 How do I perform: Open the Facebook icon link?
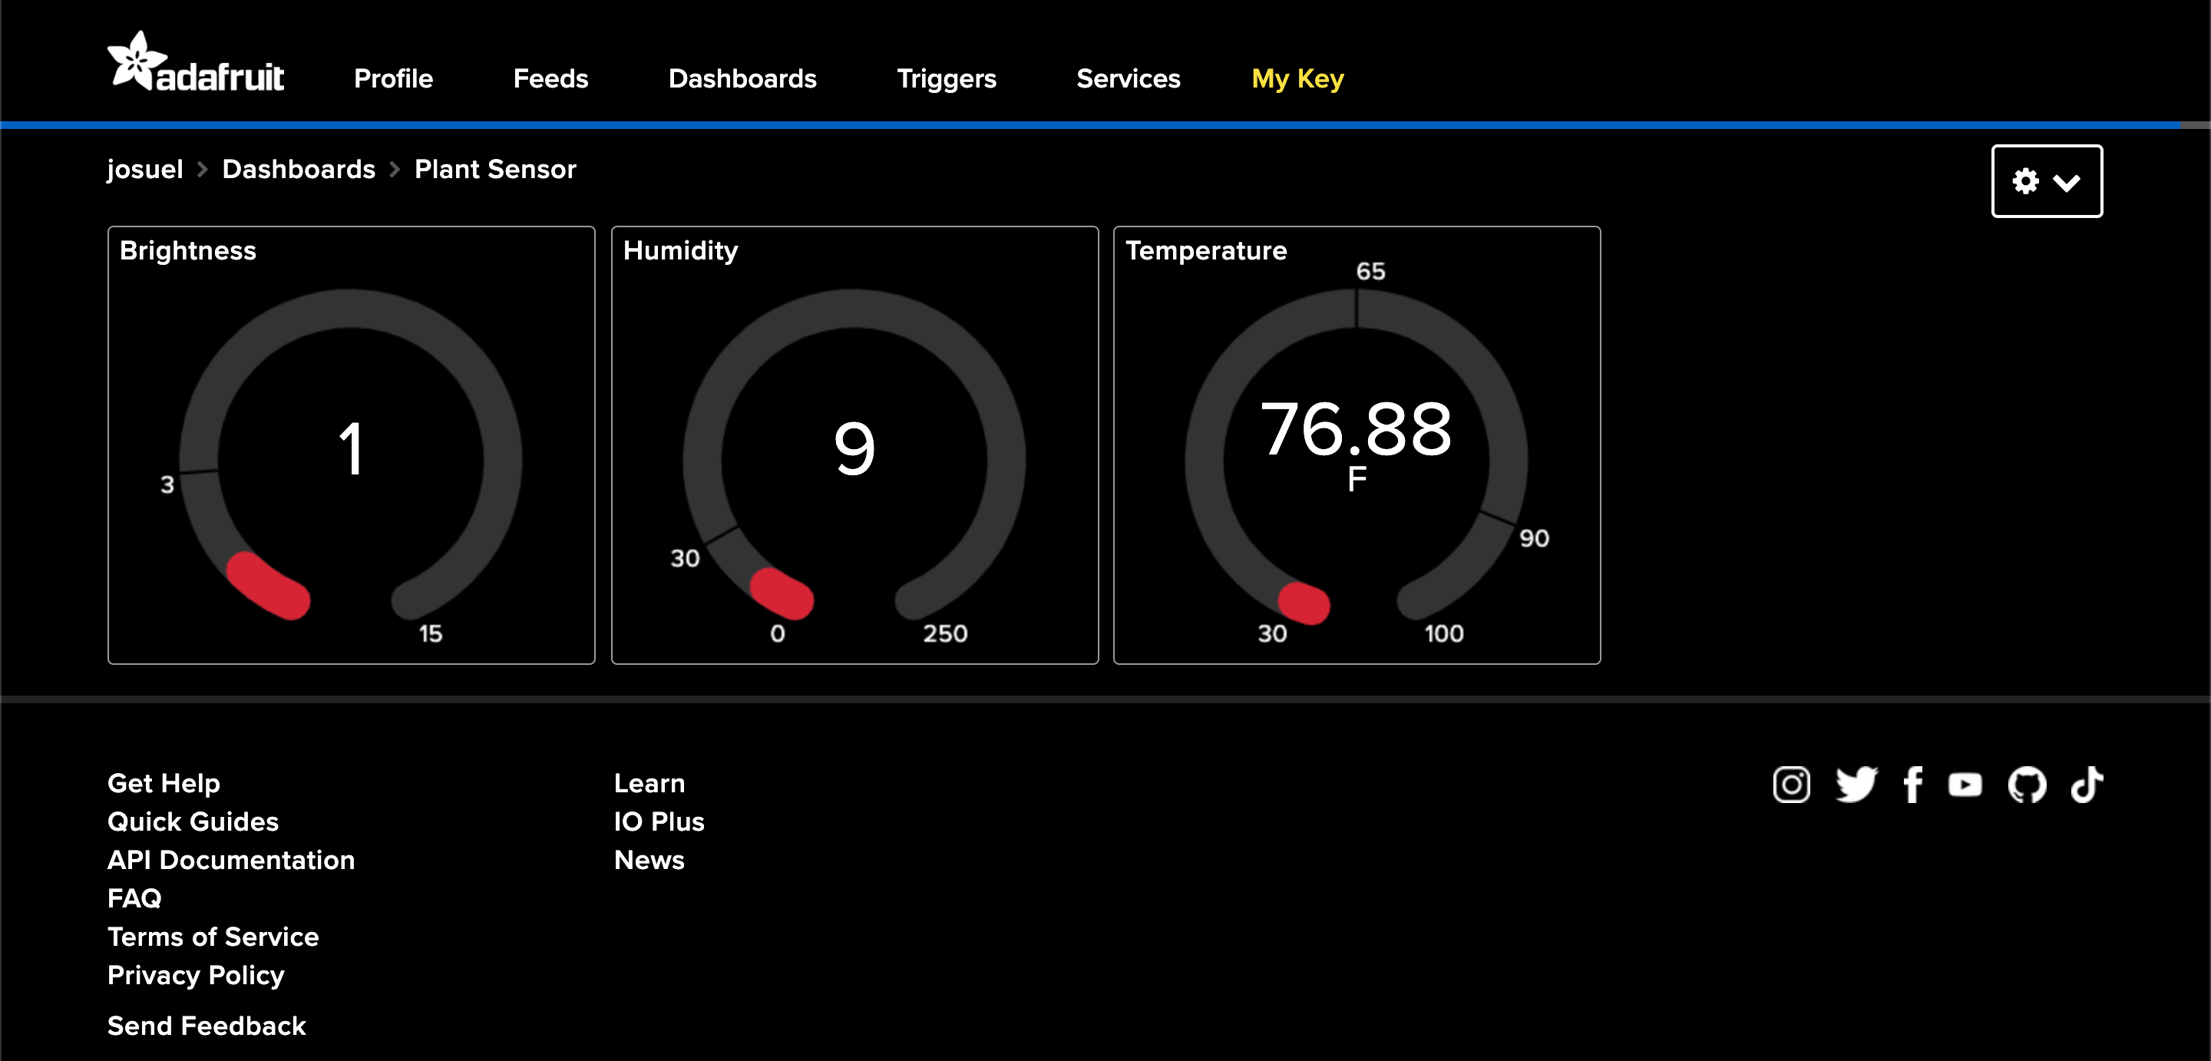(1912, 785)
